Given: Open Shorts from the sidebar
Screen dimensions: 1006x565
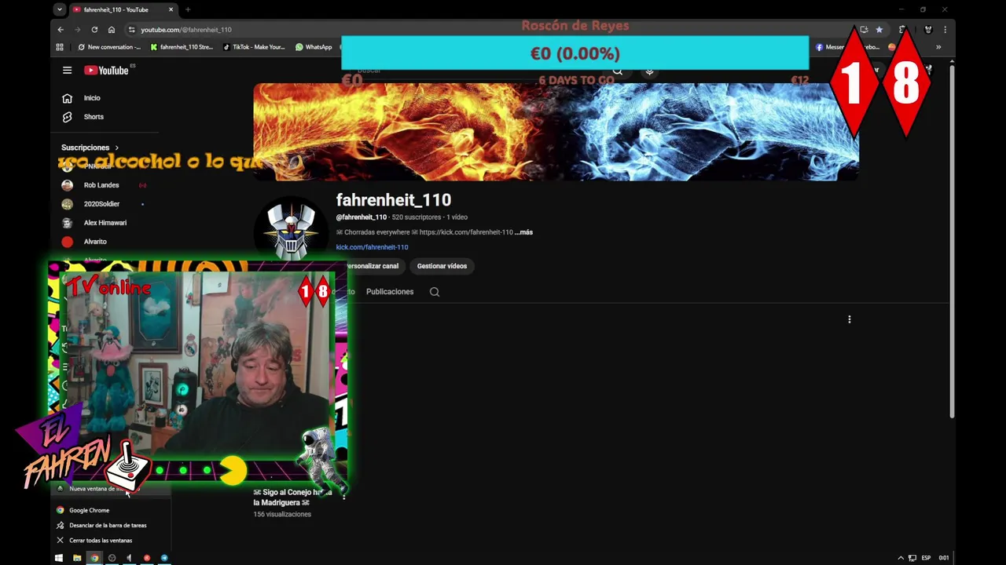Looking at the screenshot, I should pos(94,117).
